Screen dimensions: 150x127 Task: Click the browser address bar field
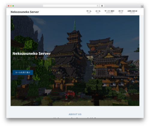point(71,6)
